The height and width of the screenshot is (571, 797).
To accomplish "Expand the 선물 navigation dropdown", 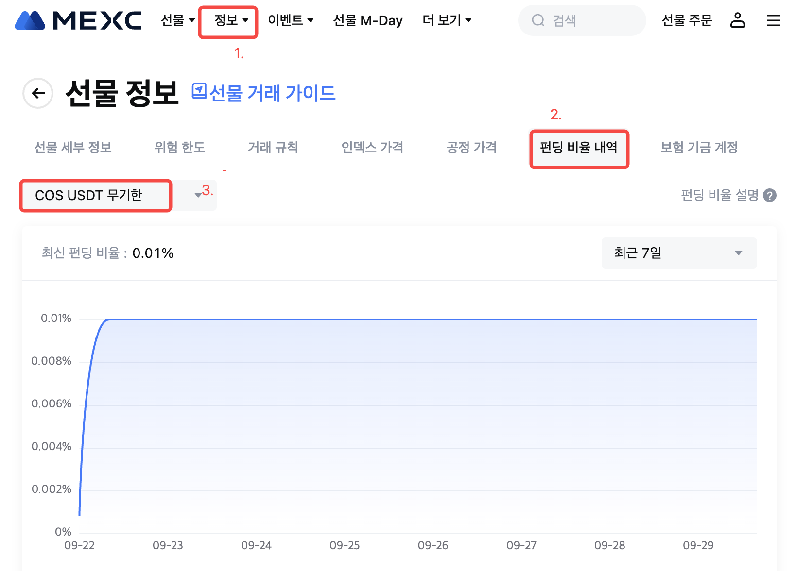I will tap(178, 20).
